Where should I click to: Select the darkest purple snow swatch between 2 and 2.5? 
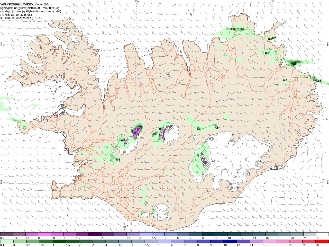click(x=95, y=234)
